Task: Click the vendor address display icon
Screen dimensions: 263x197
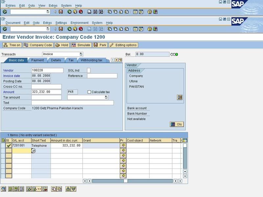Action: click(x=179, y=97)
